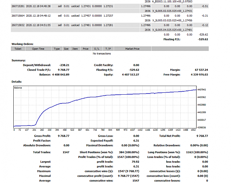The height and width of the screenshot is (183, 231).
Task: Click the Balance label inside the chart
Action: click(x=18, y=88)
